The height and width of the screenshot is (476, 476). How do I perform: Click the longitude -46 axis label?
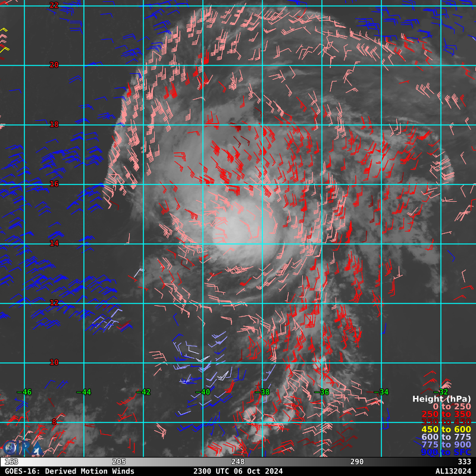coord(24,392)
